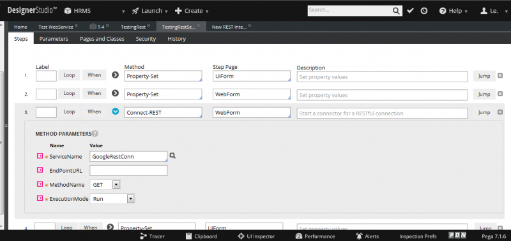Click the Jump button on step 3
Screen dimensions: 511x241
tap(484, 112)
